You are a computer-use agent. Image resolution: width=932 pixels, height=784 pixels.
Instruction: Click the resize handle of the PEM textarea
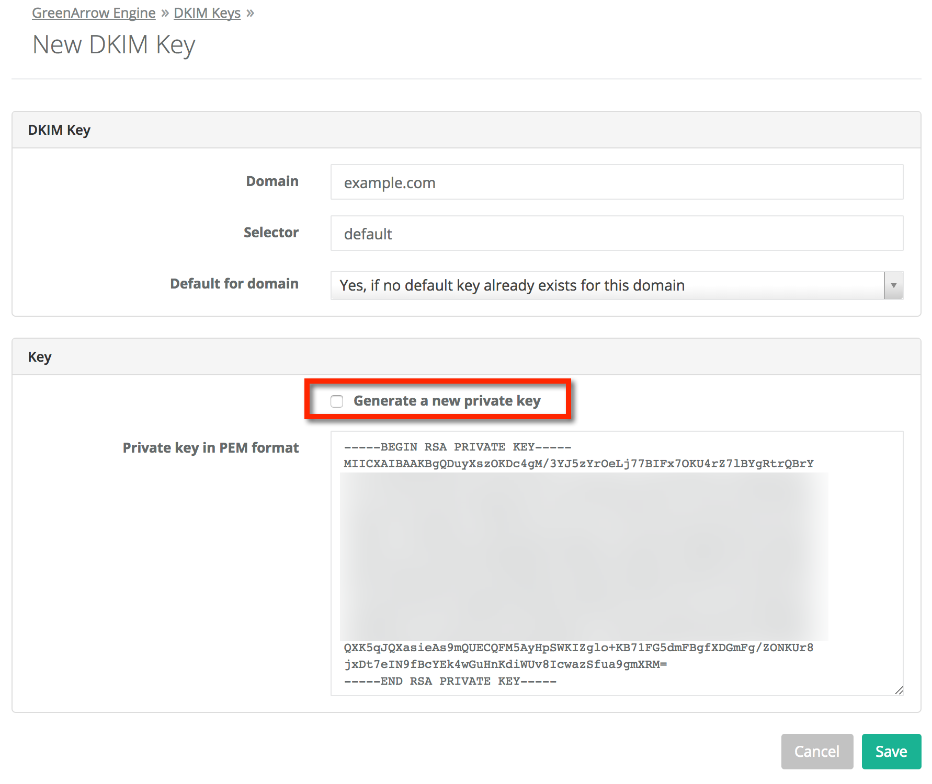click(x=899, y=690)
